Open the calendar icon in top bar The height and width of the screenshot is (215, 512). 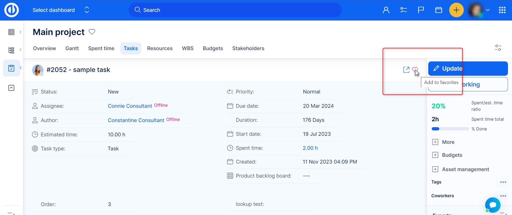[438, 10]
